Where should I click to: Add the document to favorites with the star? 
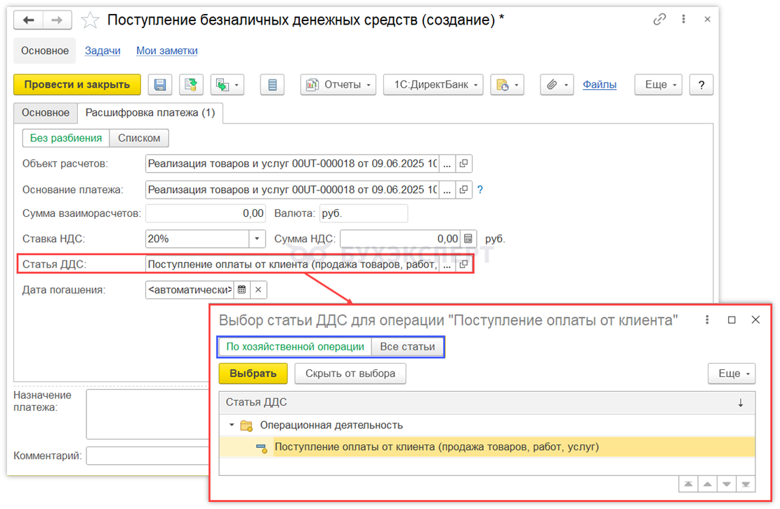(x=90, y=20)
